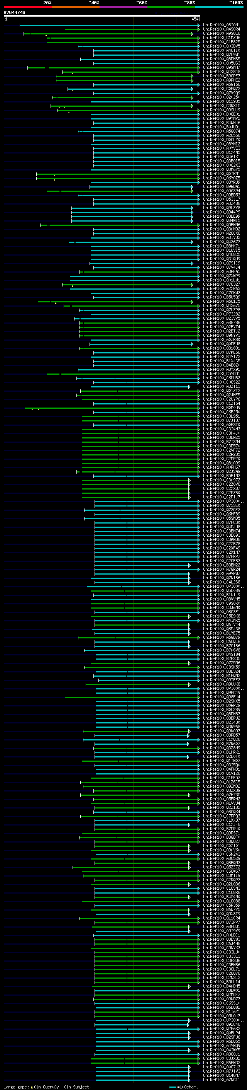Click the UniRef100_Q7V9Q9 entry

[221, 93]
